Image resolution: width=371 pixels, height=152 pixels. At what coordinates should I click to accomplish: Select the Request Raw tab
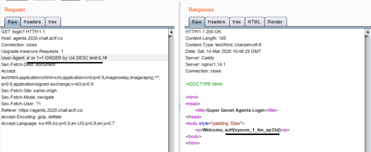[12, 22]
